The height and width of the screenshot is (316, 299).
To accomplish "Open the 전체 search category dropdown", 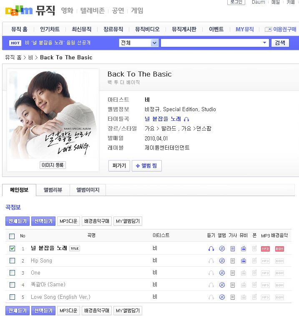I will coord(139,43).
